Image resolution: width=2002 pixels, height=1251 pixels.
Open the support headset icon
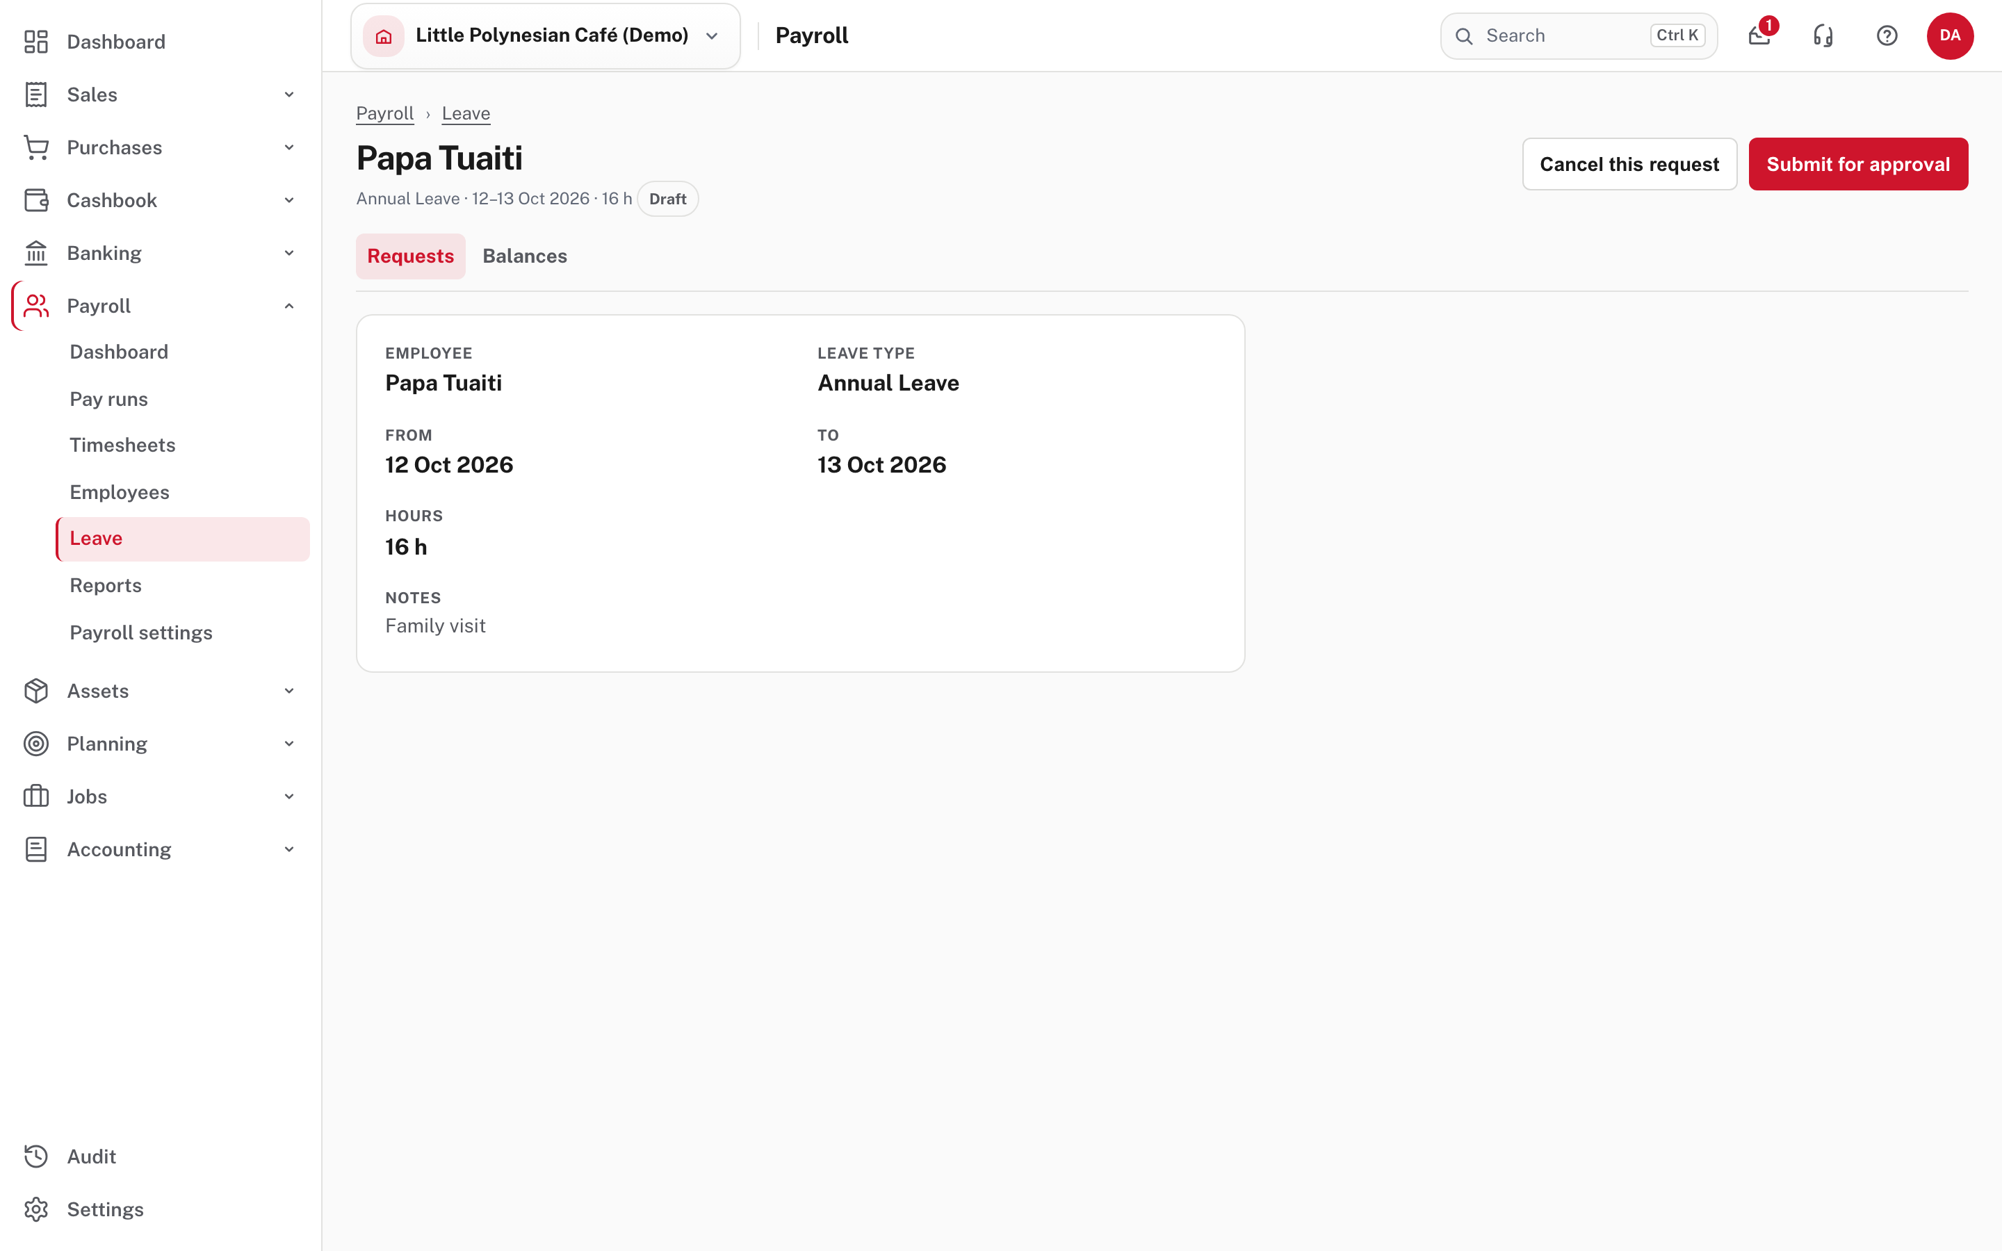click(x=1823, y=35)
